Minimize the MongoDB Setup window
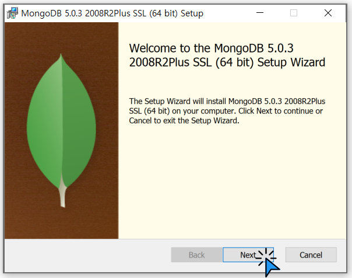The width and height of the screenshot is (352, 278). pyautogui.click(x=260, y=13)
